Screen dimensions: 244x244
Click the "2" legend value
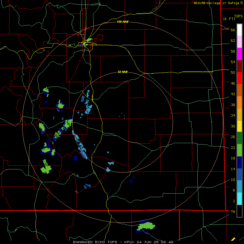coord(234,201)
